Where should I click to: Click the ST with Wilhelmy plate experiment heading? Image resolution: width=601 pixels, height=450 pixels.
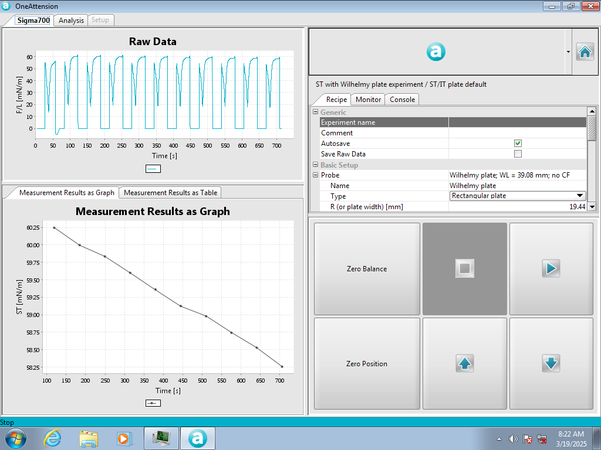click(x=401, y=84)
